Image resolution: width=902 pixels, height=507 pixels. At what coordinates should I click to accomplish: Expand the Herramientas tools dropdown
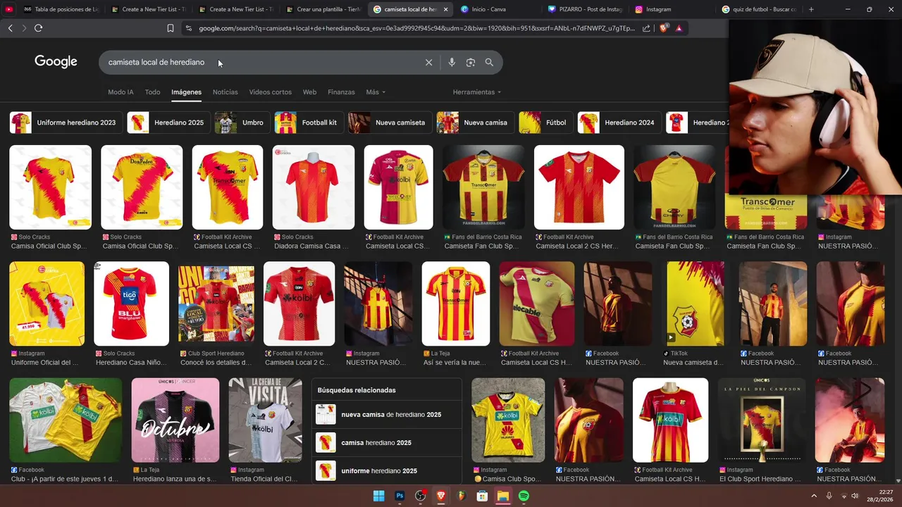[x=477, y=92]
